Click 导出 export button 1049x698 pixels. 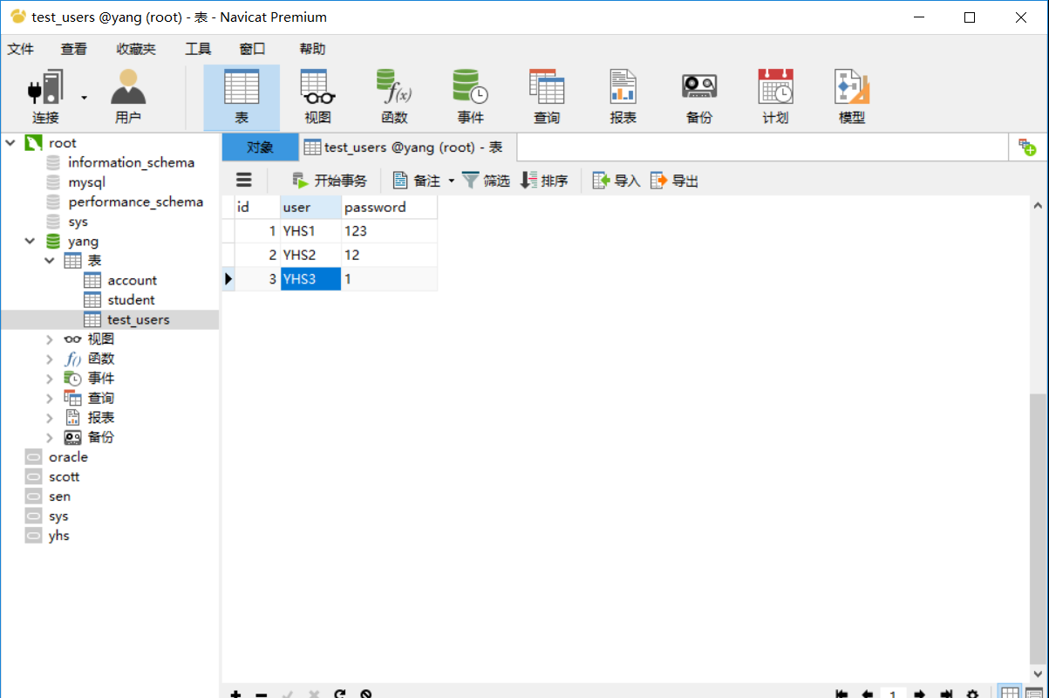674,181
